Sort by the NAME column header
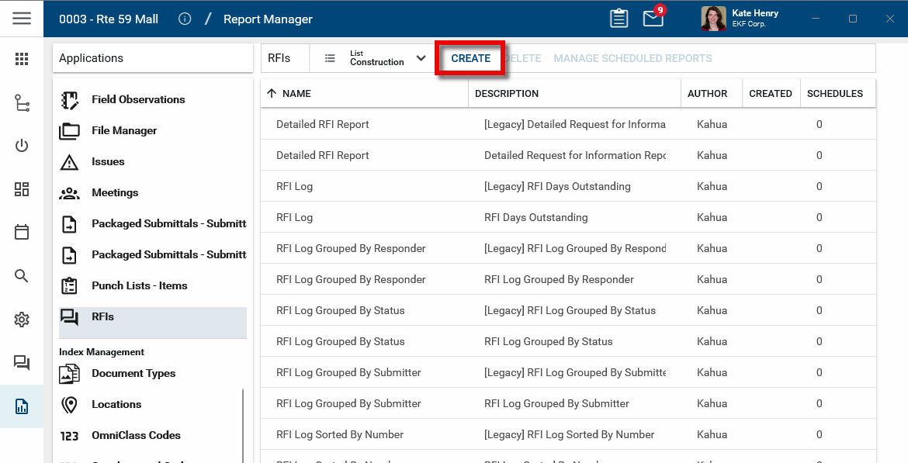This screenshot has width=908, height=463. pos(296,94)
